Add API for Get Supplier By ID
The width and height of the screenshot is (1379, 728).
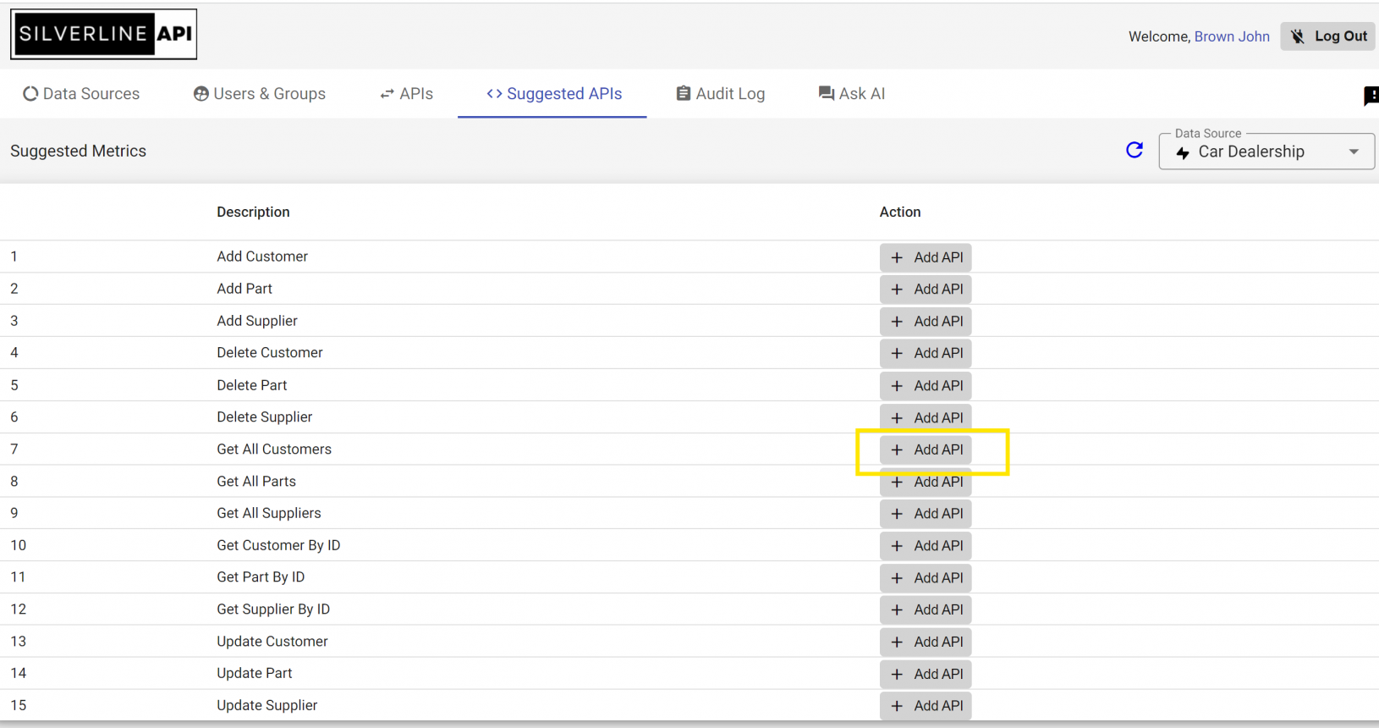tap(926, 609)
